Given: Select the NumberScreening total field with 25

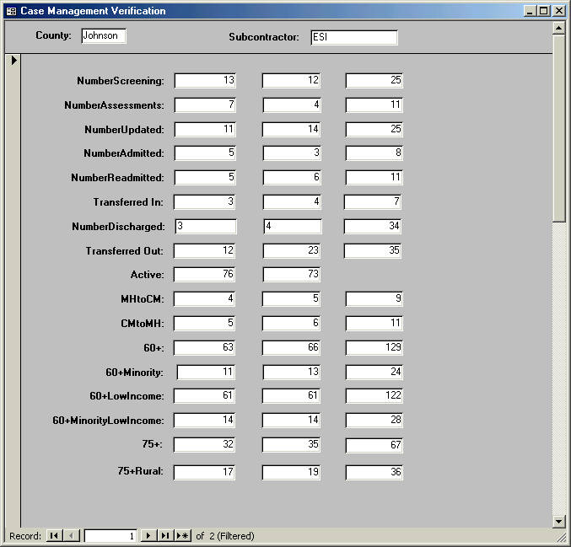Looking at the screenshot, I should tap(374, 80).
